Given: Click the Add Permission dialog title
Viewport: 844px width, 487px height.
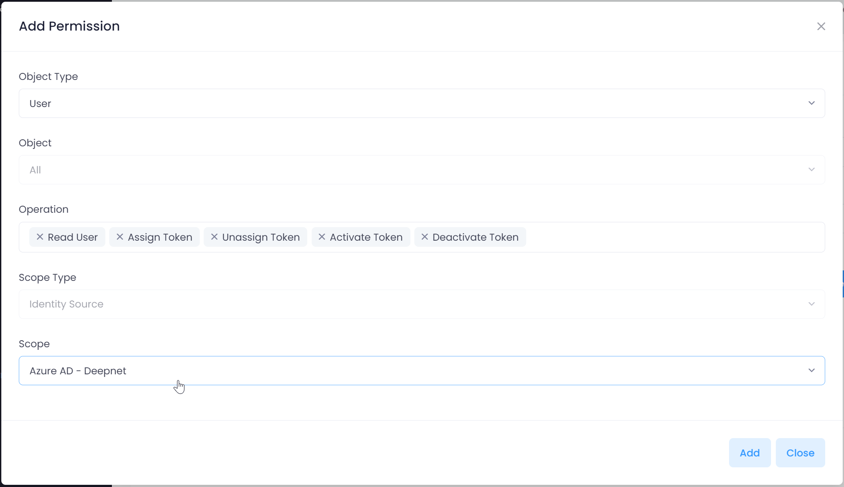Looking at the screenshot, I should point(69,26).
